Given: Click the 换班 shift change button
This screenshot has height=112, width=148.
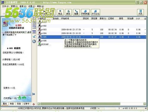Looking at the screenshot, I should point(68,12).
